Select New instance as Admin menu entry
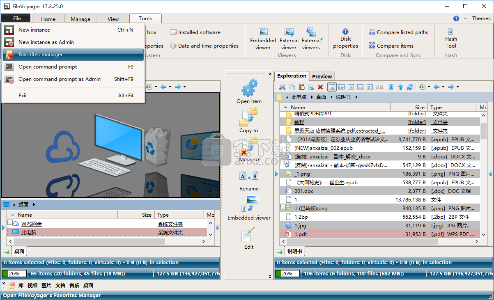This screenshot has width=494, height=300. tap(73, 42)
